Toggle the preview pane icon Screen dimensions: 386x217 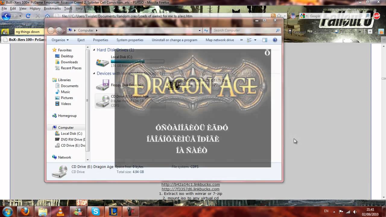click(x=265, y=40)
